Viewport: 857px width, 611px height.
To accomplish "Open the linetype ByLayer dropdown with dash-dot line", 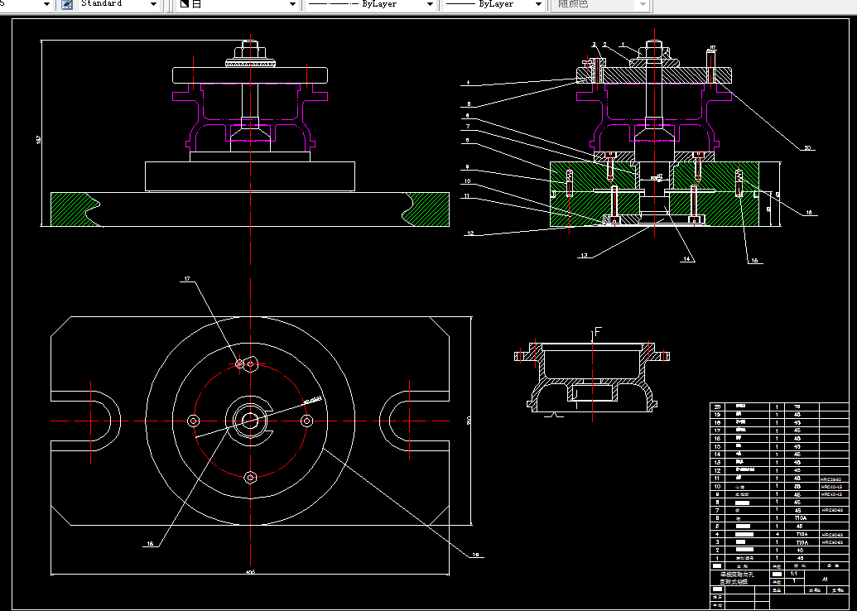I will tap(370, 4).
